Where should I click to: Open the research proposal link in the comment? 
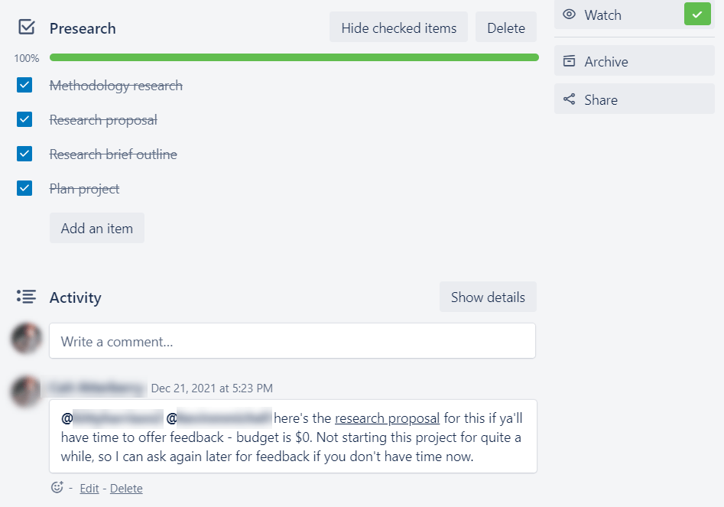pyautogui.click(x=387, y=418)
